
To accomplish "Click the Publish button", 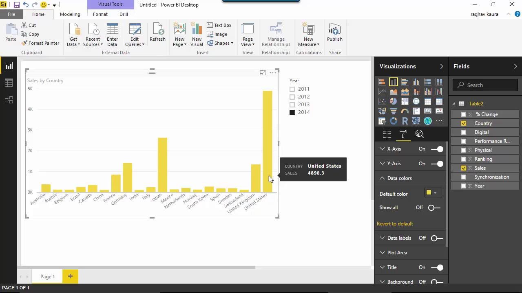I will click(x=335, y=33).
